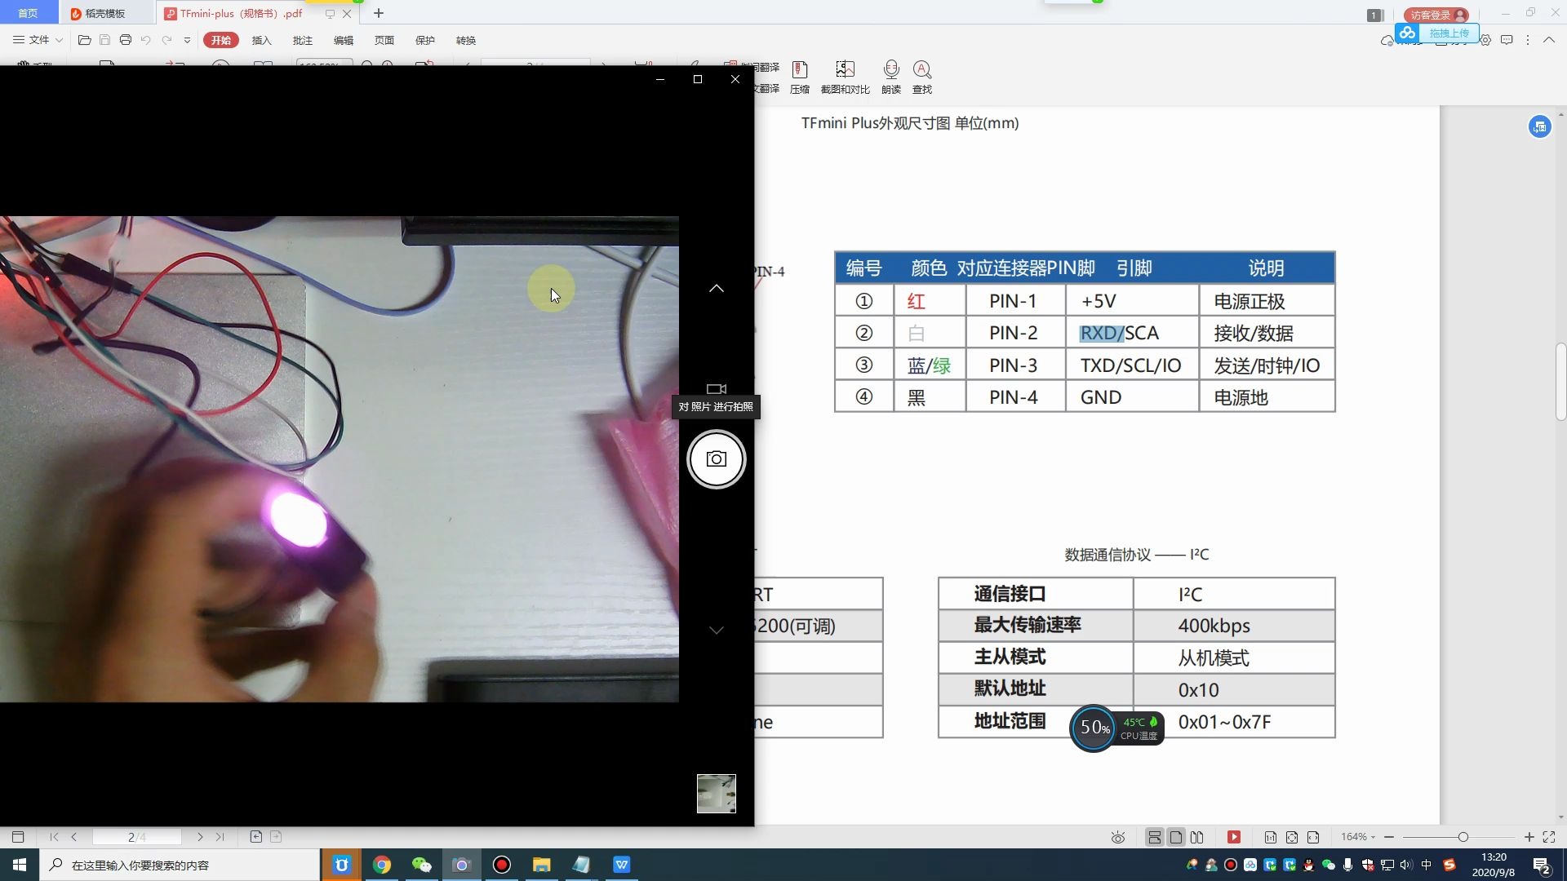Select the 开始 ribbon tab
The width and height of the screenshot is (1567, 881).
tap(221, 40)
